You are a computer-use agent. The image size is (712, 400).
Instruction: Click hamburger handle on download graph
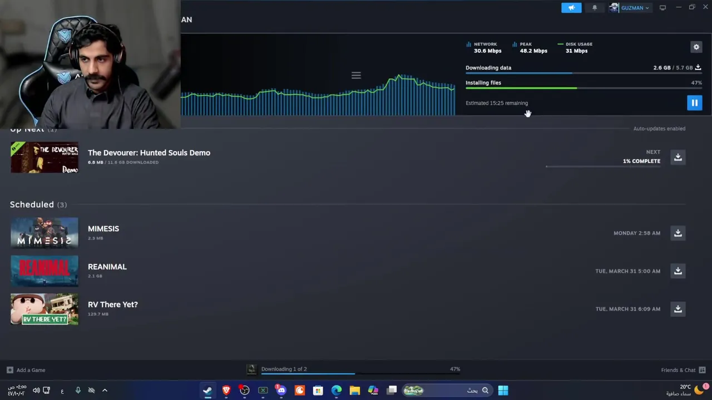[356, 75]
